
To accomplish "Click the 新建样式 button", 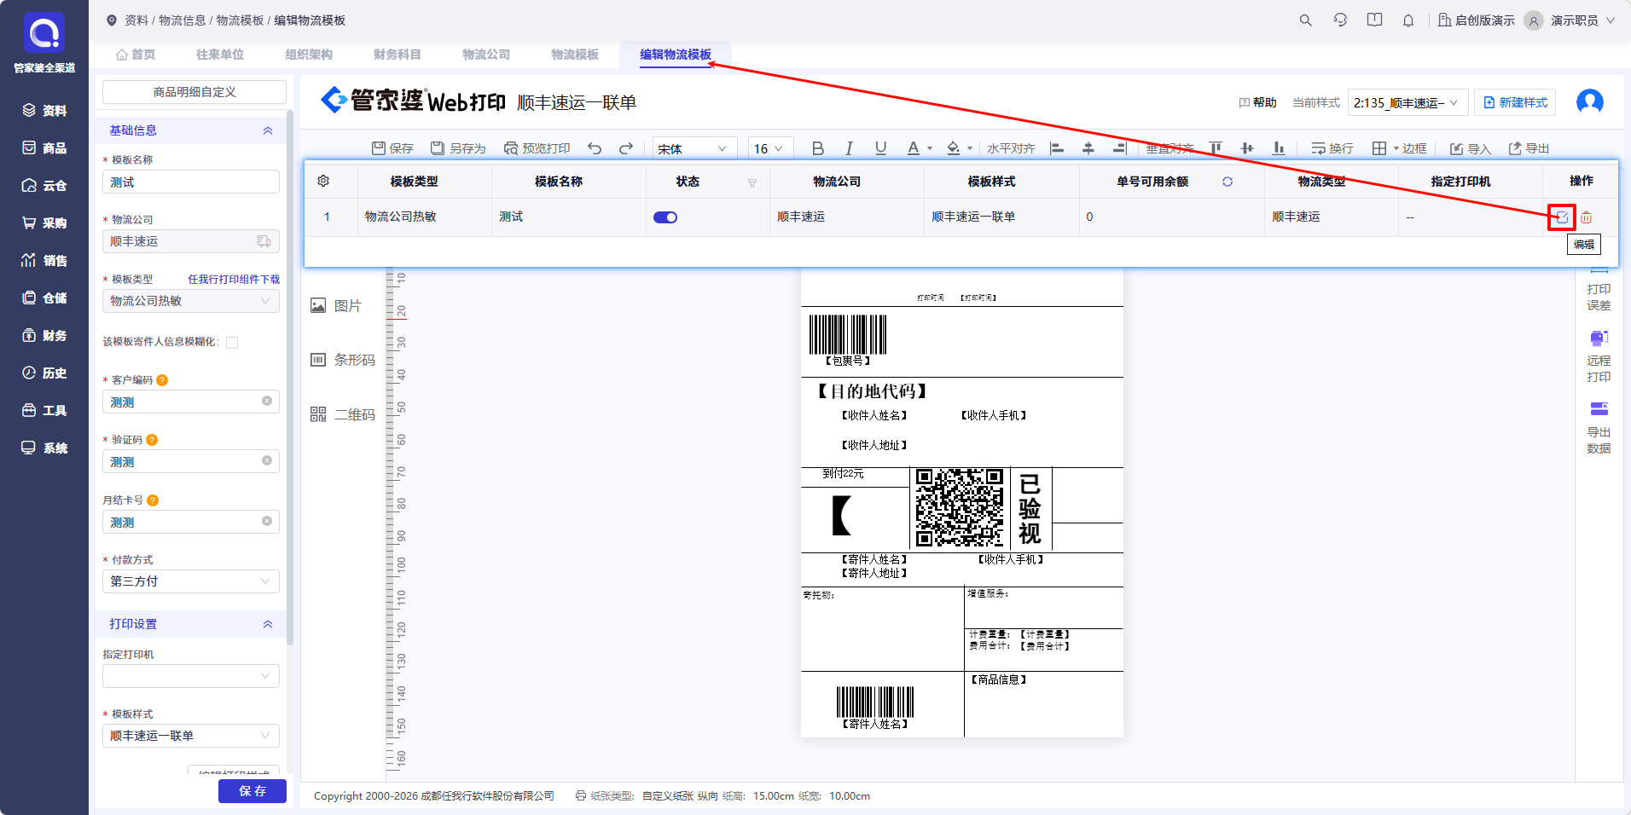I will (x=1515, y=102).
